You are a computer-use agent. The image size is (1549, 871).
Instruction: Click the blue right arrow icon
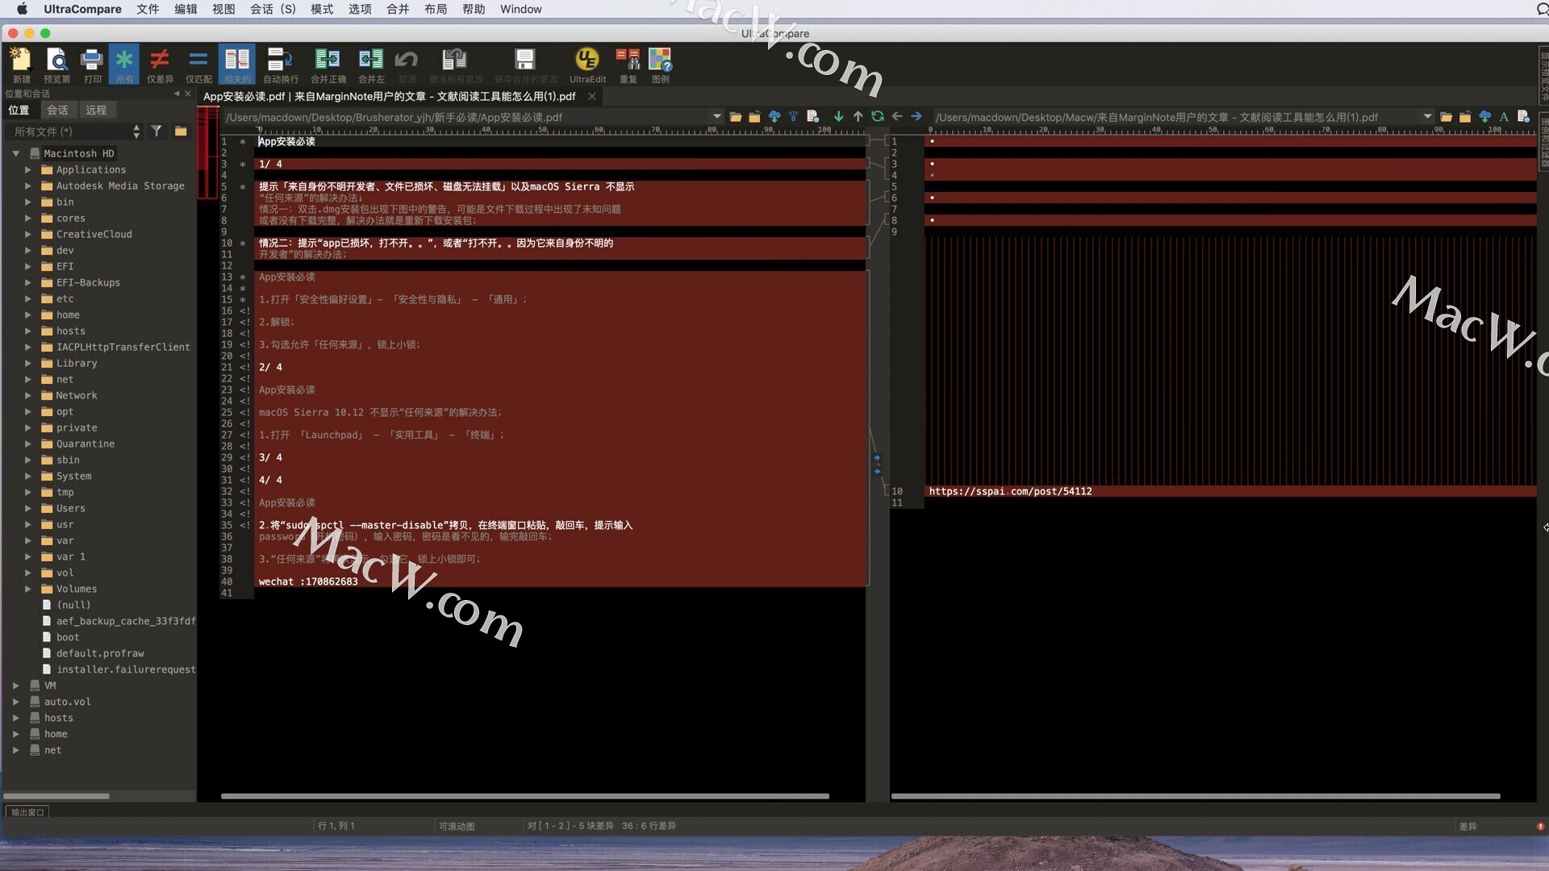916,117
